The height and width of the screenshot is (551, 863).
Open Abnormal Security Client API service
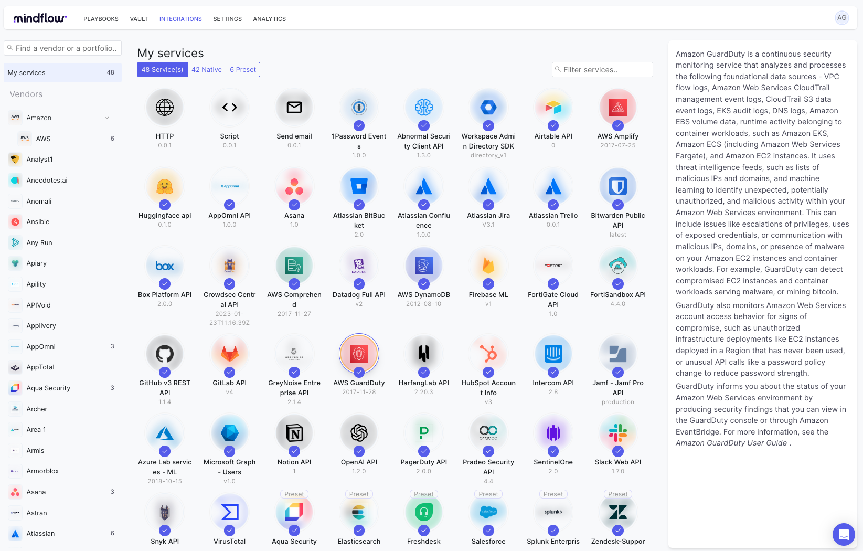424,107
